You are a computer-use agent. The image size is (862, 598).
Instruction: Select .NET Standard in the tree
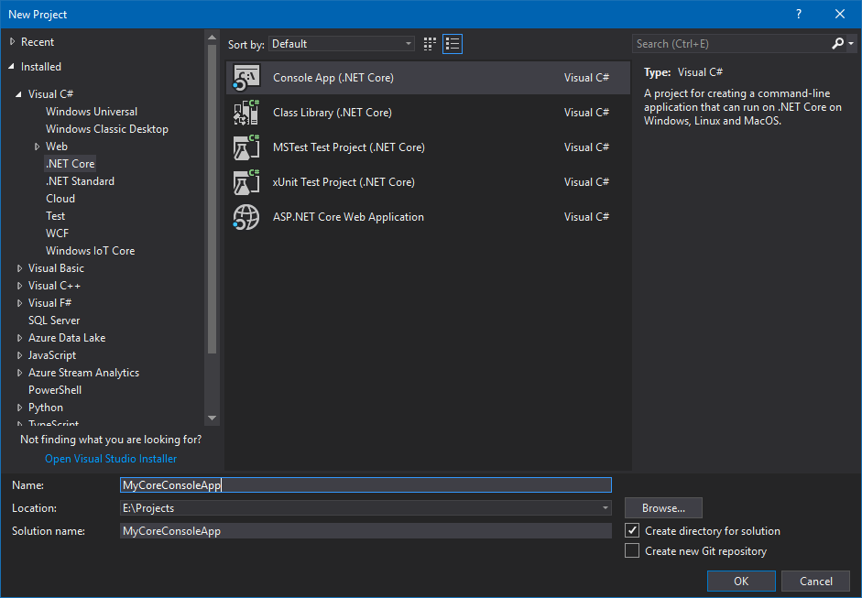click(81, 180)
